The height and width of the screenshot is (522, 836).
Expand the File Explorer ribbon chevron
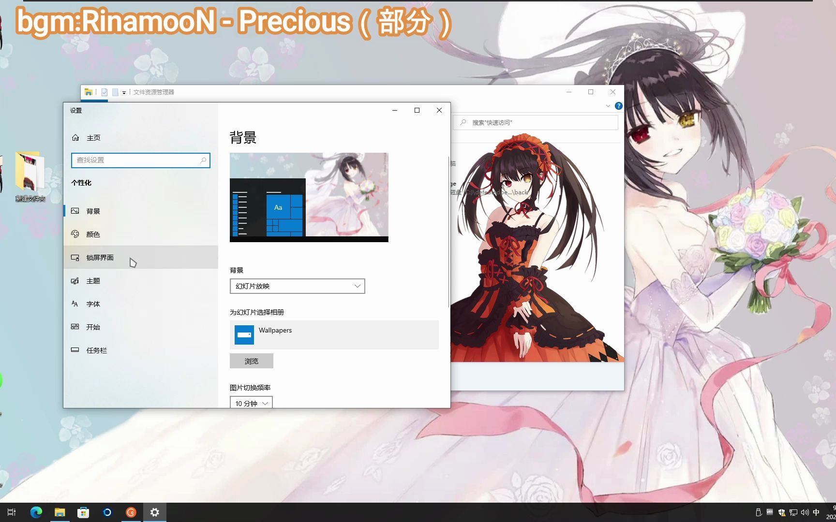pyautogui.click(x=608, y=106)
